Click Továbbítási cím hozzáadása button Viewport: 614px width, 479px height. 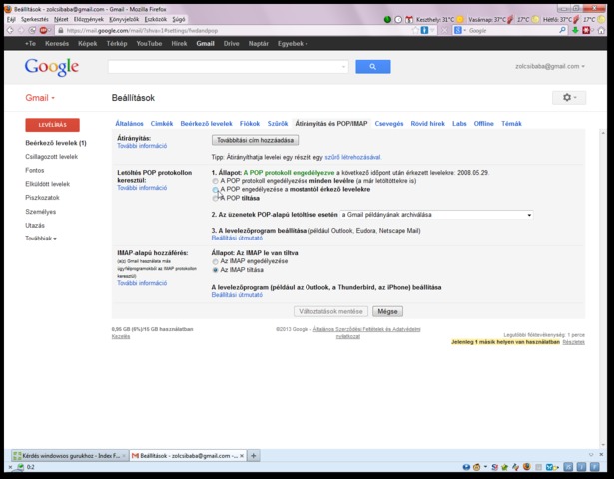(255, 140)
